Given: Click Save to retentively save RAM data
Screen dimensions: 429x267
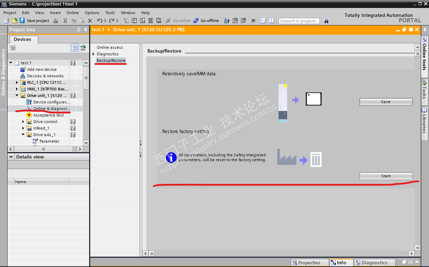Looking at the screenshot, I should (386, 102).
